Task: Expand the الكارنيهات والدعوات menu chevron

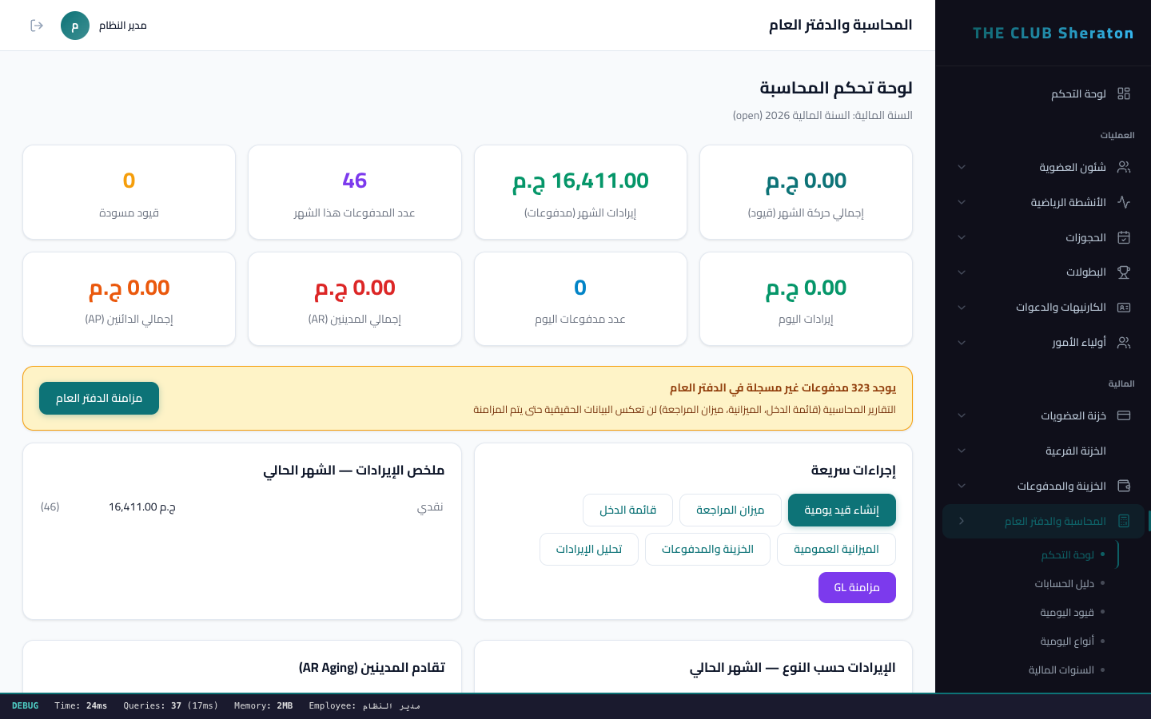Action: 962,308
